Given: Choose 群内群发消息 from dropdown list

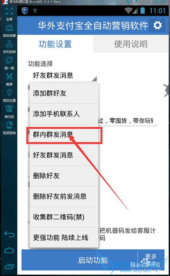Looking at the screenshot, I should coord(64,135).
